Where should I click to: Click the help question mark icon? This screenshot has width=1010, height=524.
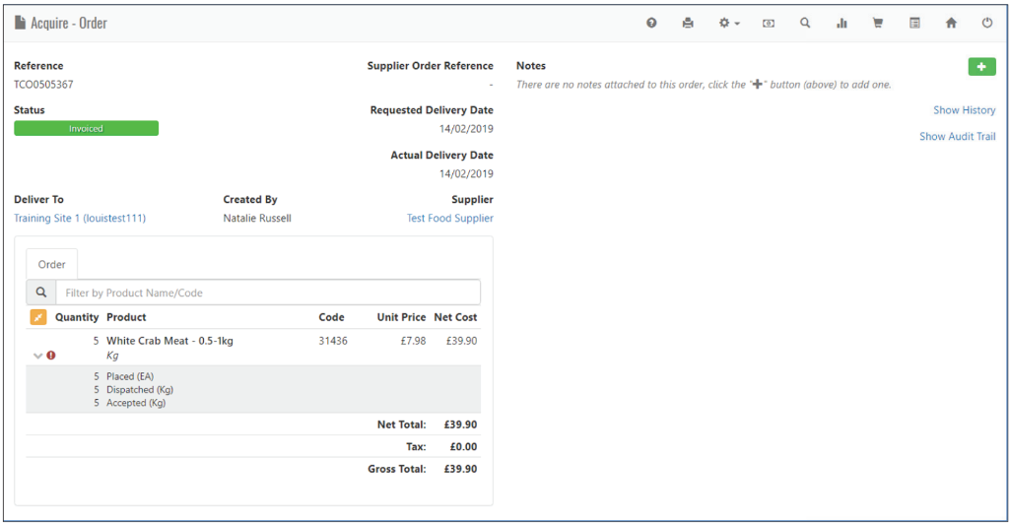pos(651,23)
